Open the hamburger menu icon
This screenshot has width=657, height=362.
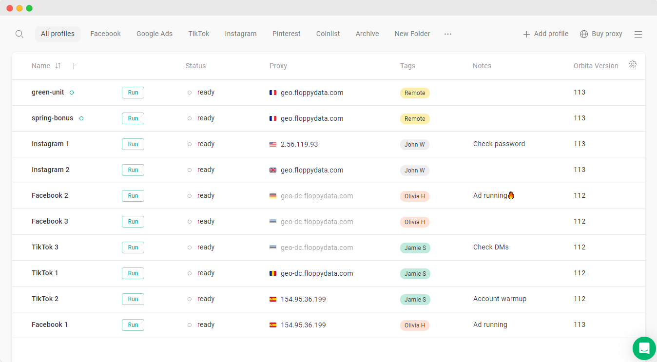point(638,34)
